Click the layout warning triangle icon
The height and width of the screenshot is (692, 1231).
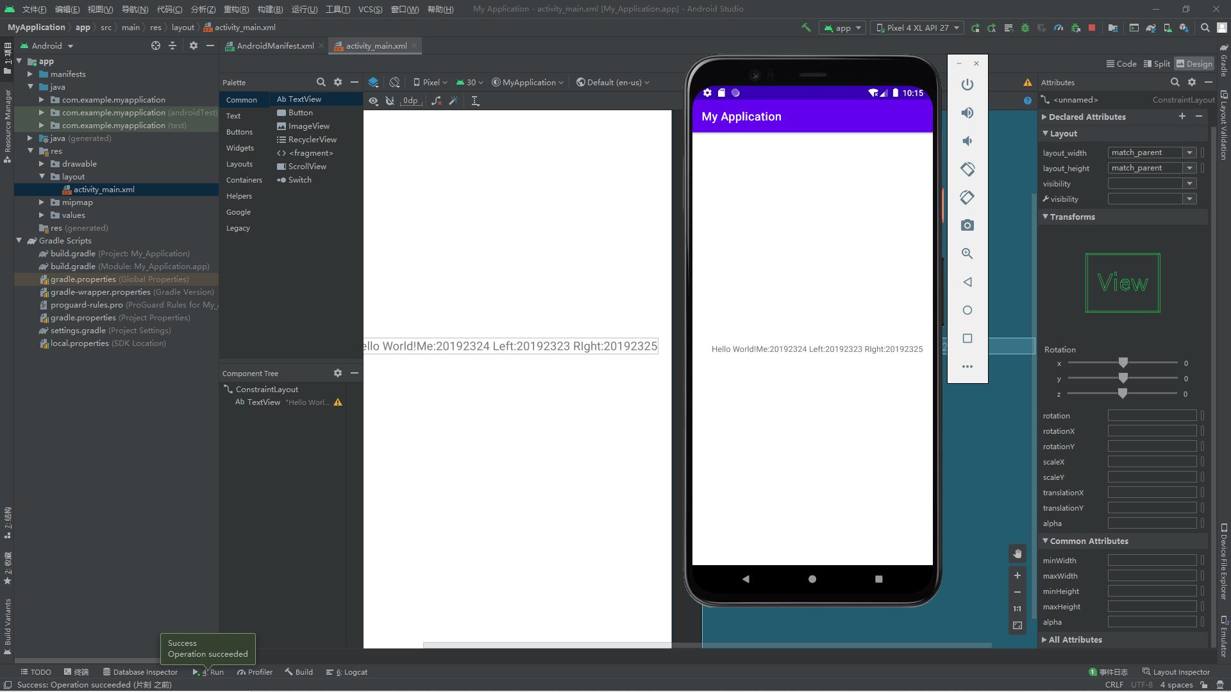pyautogui.click(x=1028, y=82)
